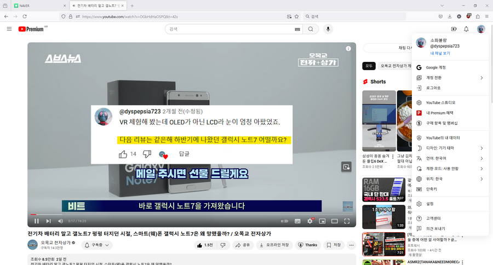The width and height of the screenshot is (493, 265).
Task: Expand 제한 모드: 사용 안함 submenu
Action: pyautogui.click(x=450, y=169)
